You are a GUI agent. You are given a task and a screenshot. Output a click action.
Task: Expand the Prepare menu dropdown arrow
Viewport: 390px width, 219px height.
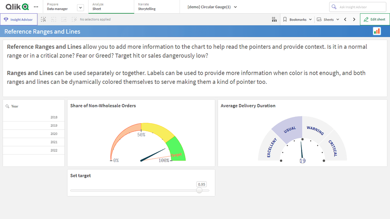pos(80,7)
